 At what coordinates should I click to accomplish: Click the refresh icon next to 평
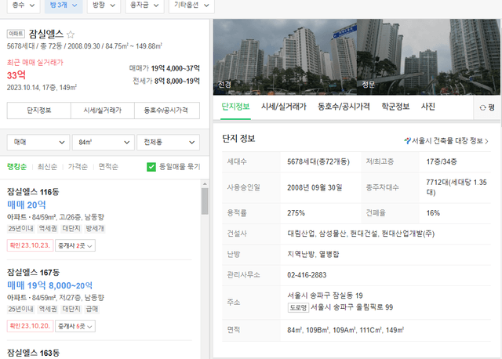coord(482,108)
